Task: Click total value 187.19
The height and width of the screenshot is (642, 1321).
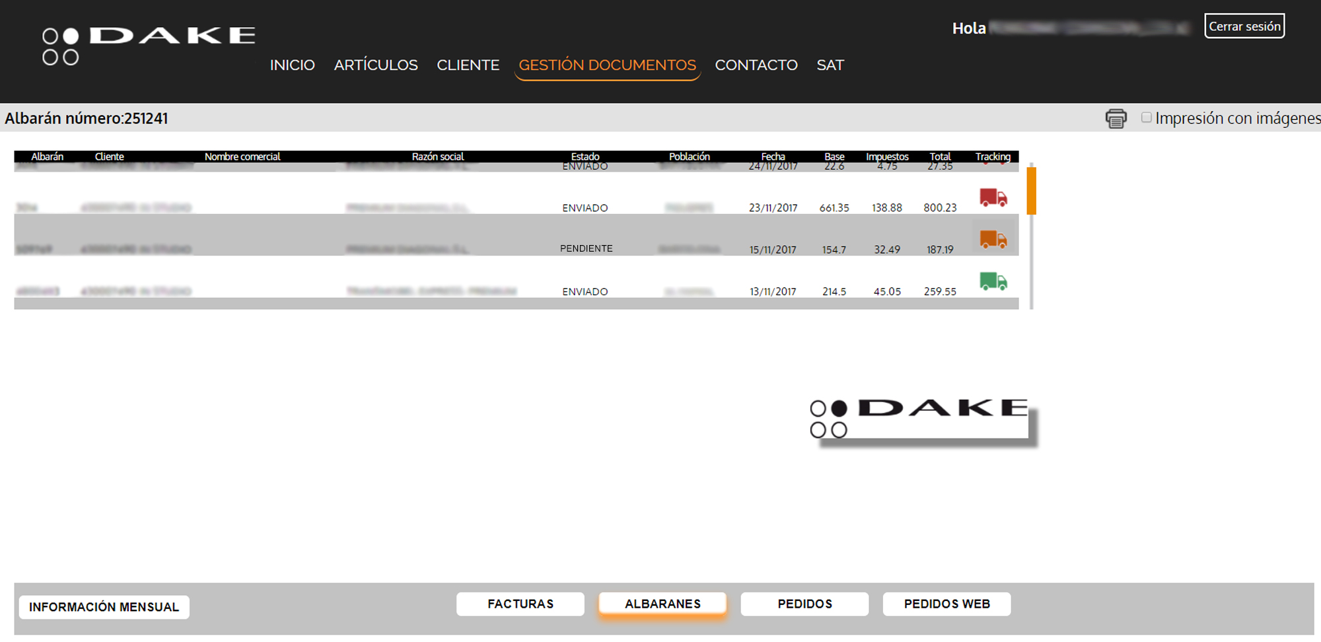Action: tap(940, 250)
